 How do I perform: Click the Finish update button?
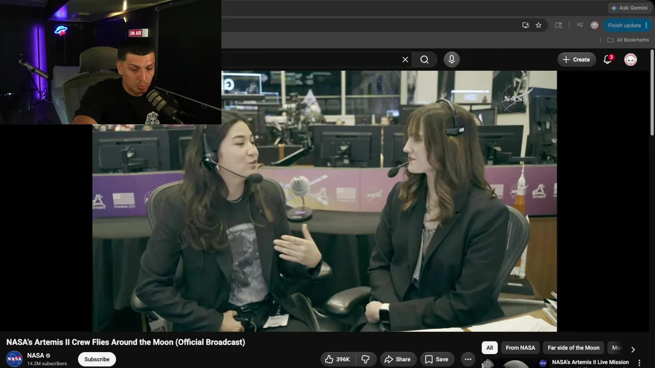click(x=624, y=25)
